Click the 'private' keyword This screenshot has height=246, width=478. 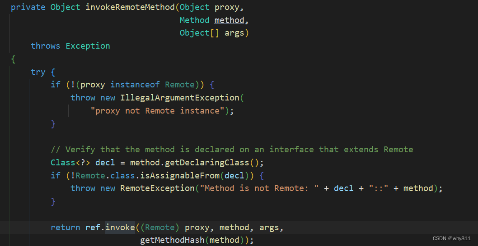point(28,7)
